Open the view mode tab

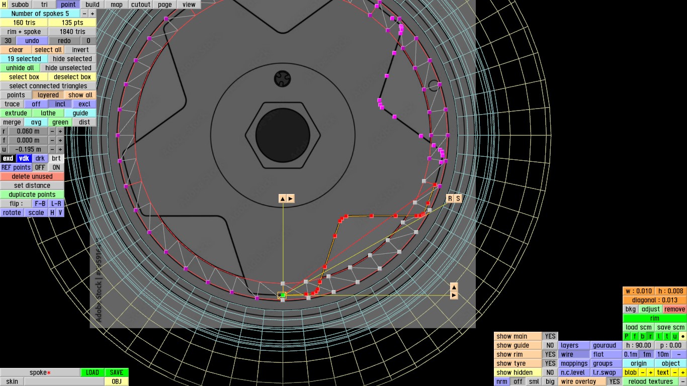coord(189,5)
